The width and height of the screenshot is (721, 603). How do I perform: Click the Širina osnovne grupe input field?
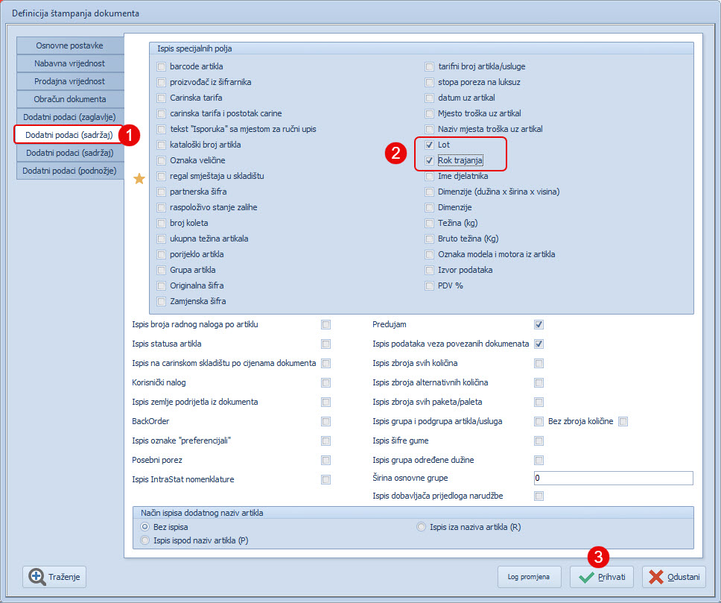[x=613, y=478]
